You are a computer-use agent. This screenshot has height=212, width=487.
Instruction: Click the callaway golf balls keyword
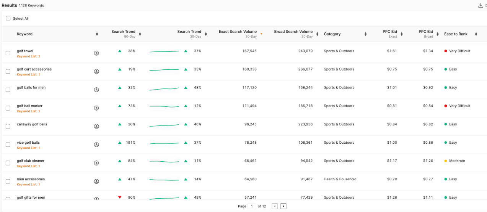pyautogui.click(x=32, y=124)
